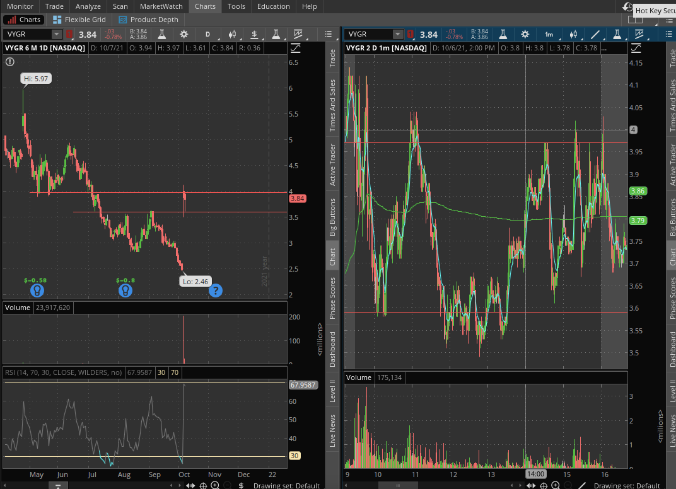Open right chart drawings chart-lines menu
The width and height of the screenshot is (676, 489).
(x=639, y=34)
